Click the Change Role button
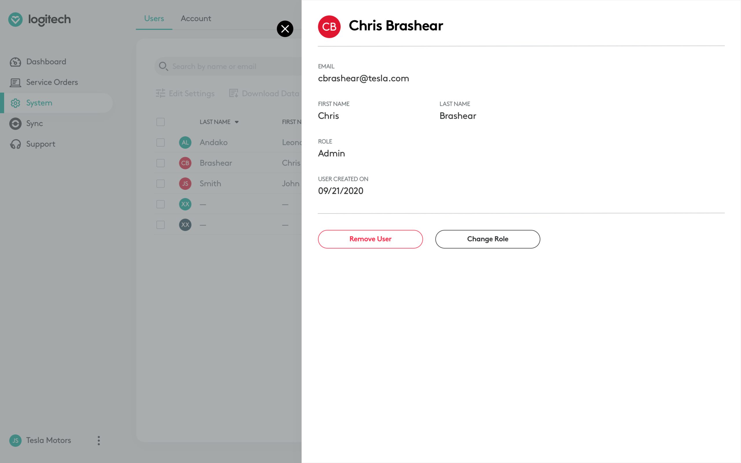 point(487,239)
